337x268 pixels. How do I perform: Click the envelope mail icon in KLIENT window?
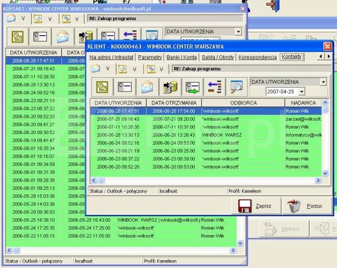pyautogui.click(x=147, y=87)
